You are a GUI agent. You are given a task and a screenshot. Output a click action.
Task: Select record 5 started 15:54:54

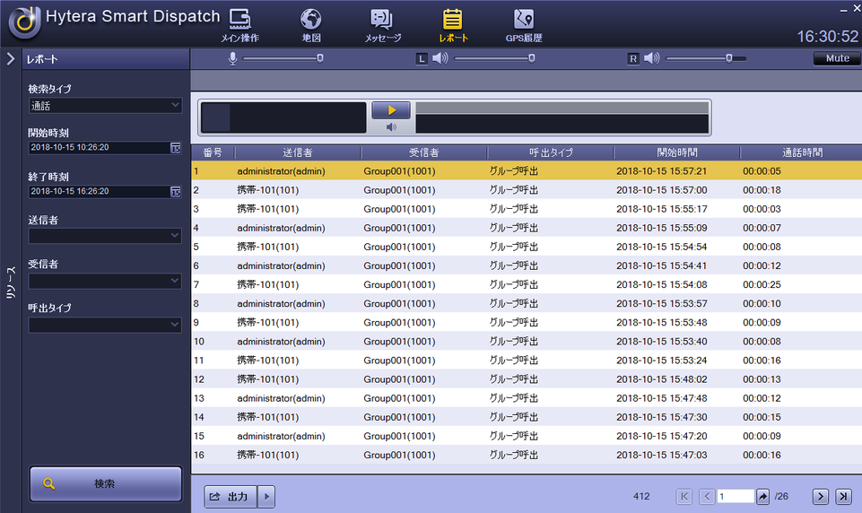pyautogui.click(x=527, y=247)
